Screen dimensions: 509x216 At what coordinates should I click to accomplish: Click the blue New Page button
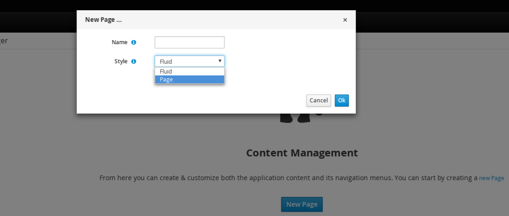301,204
